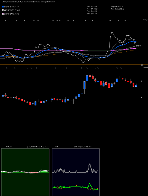Screen dimensions: 148x196
Task: Click the '<-Lows' marker label
Action: tap(146, 67)
